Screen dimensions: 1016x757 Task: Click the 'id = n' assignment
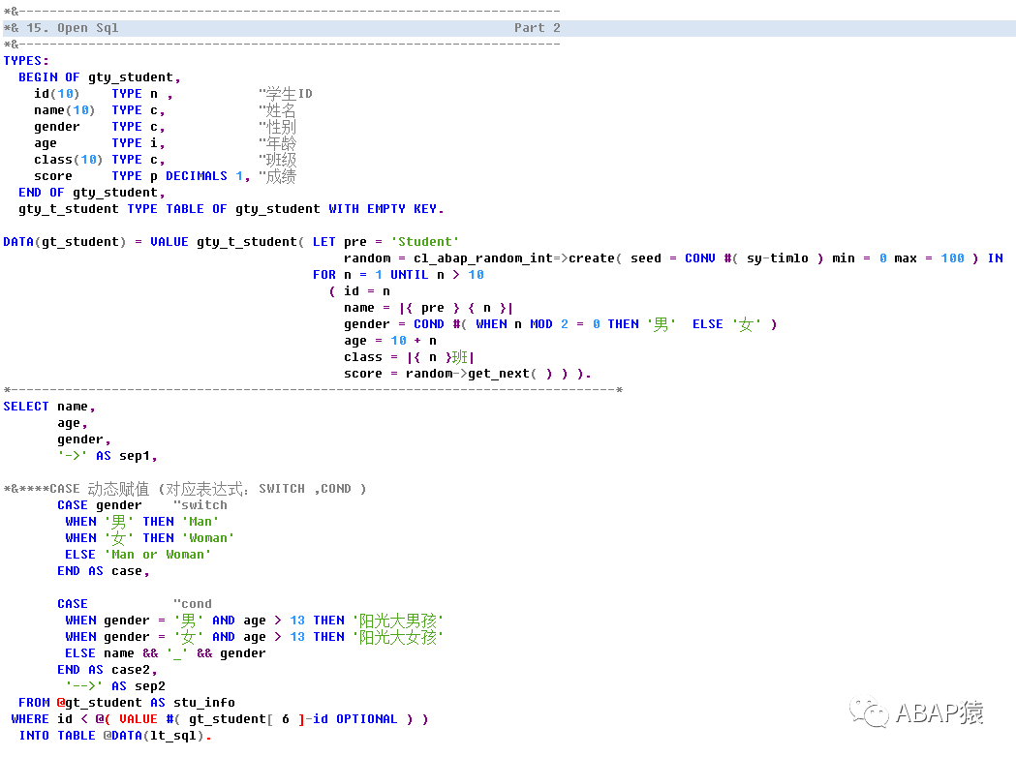[367, 291]
